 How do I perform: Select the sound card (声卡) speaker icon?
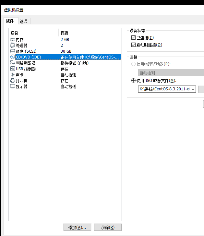tap(13, 75)
